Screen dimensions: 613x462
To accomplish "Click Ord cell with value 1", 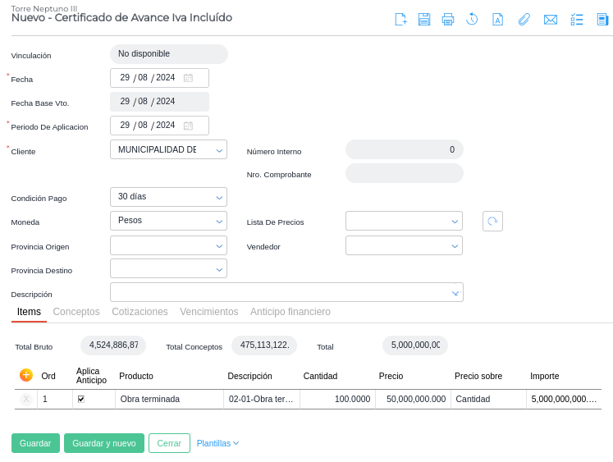I will (55, 399).
